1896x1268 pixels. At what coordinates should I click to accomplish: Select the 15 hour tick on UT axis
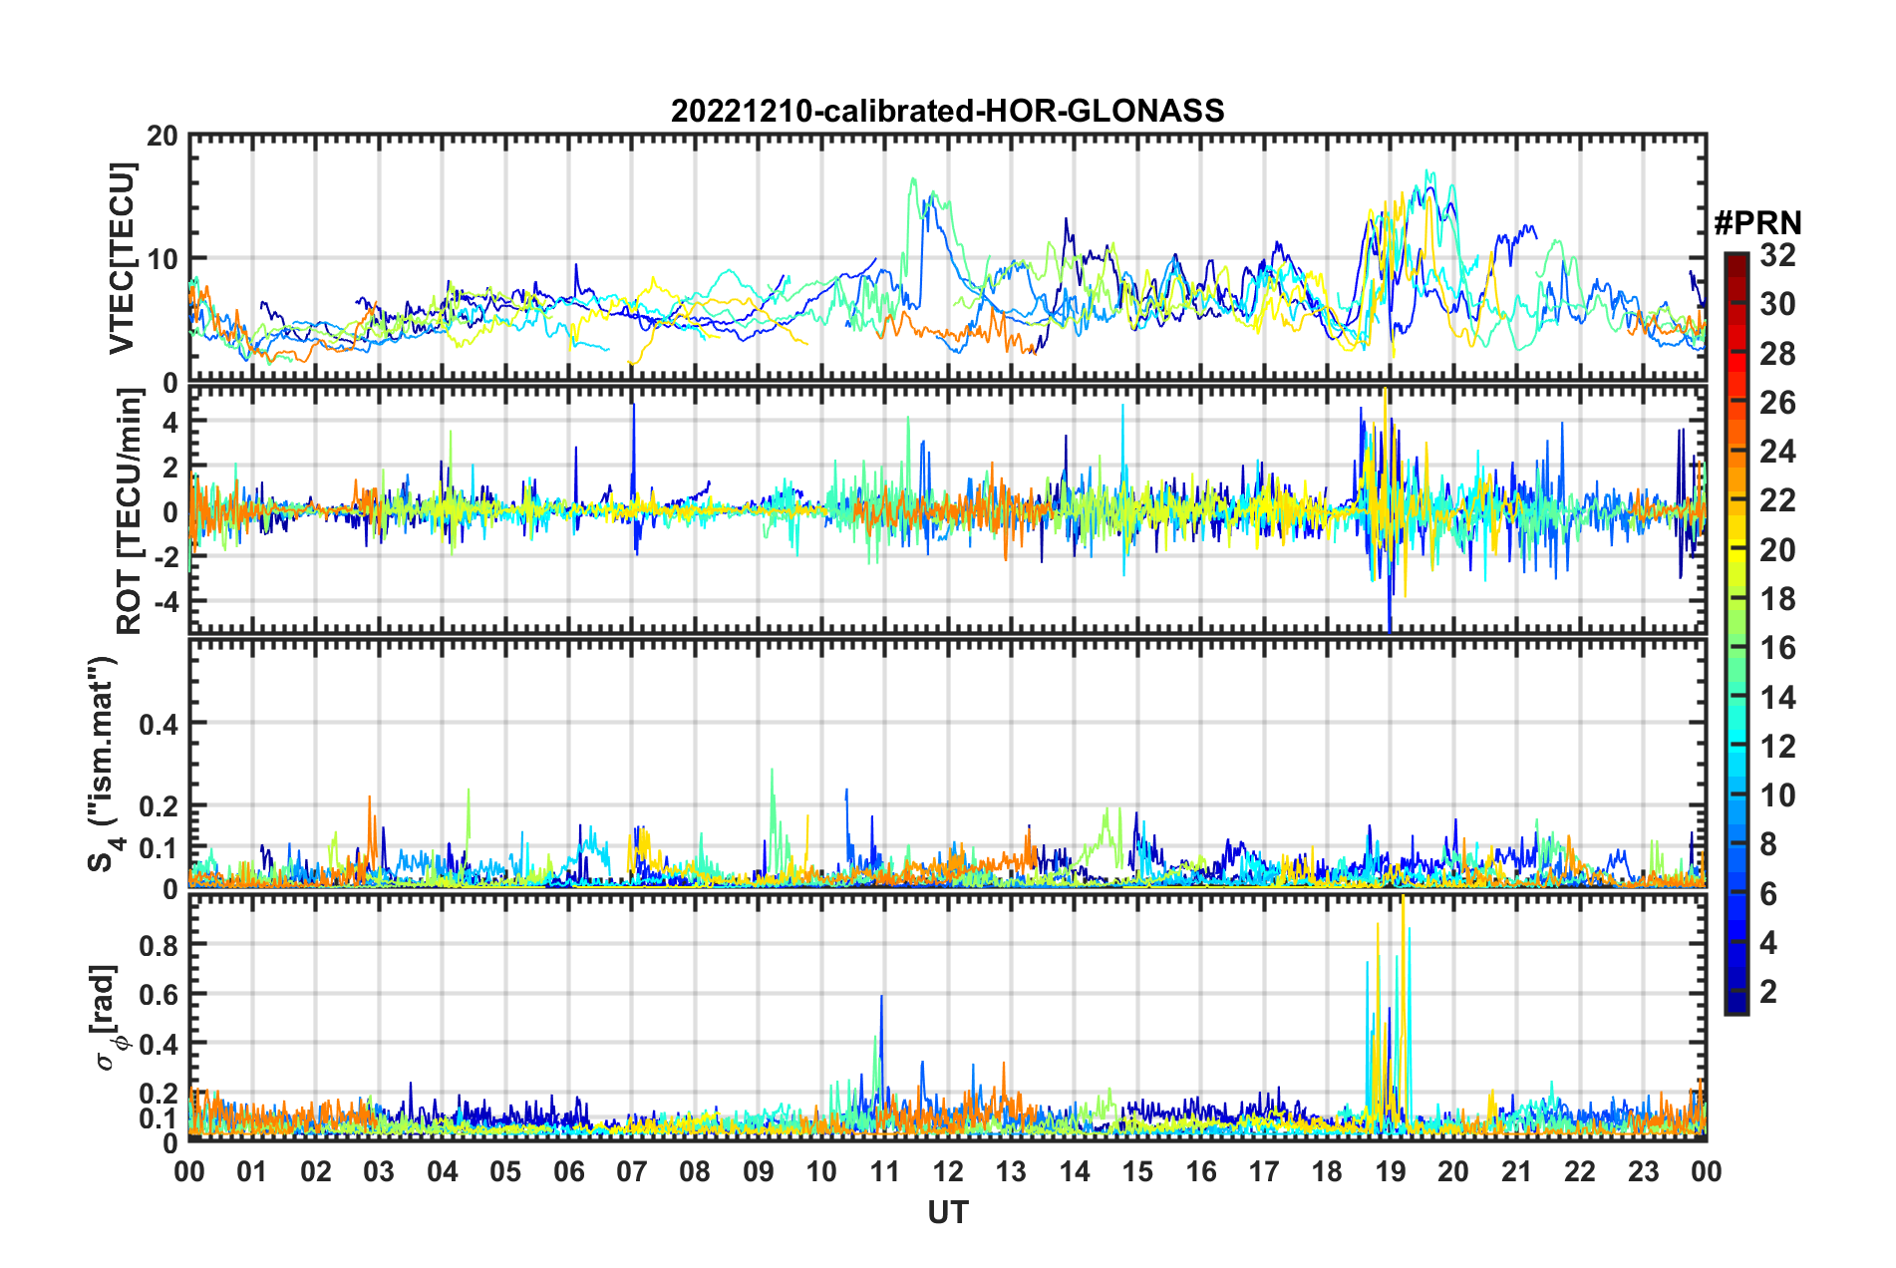coord(1137,1171)
